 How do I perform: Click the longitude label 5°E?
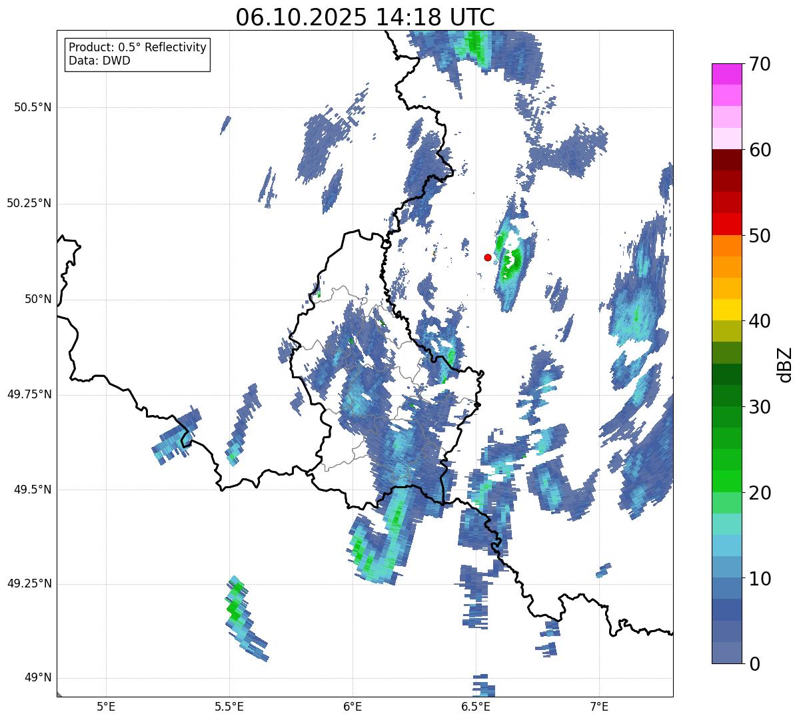(x=106, y=706)
